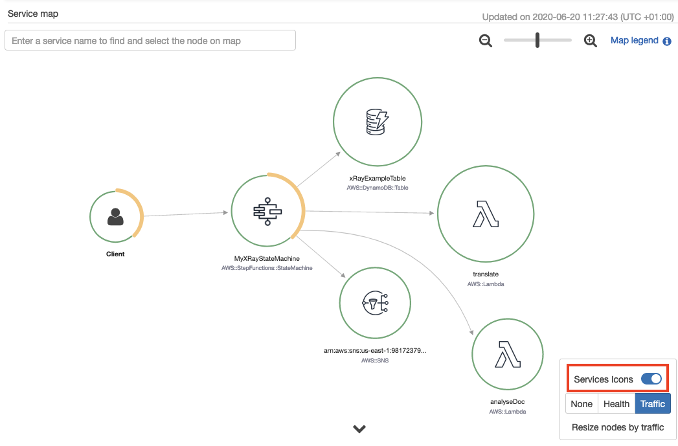The image size is (678, 446).
Task: Switch node sizing to Health
Action: pos(616,404)
